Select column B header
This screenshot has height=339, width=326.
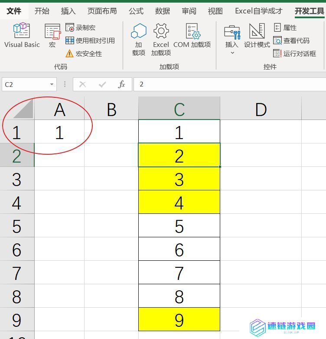coord(111,109)
